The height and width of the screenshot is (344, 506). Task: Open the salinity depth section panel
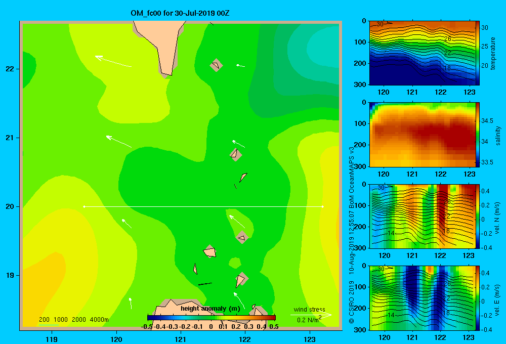point(422,135)
